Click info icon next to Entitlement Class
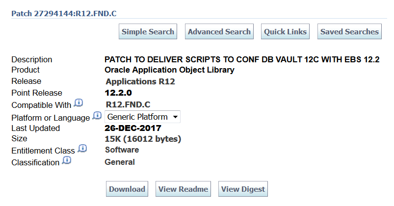Image resolution: width=394 pixels, height=206 pixels. click(82, 149)
